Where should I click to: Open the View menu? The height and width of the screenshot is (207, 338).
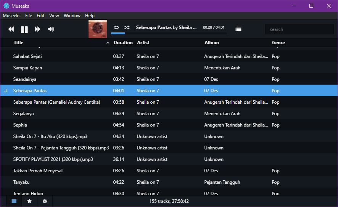54,16
